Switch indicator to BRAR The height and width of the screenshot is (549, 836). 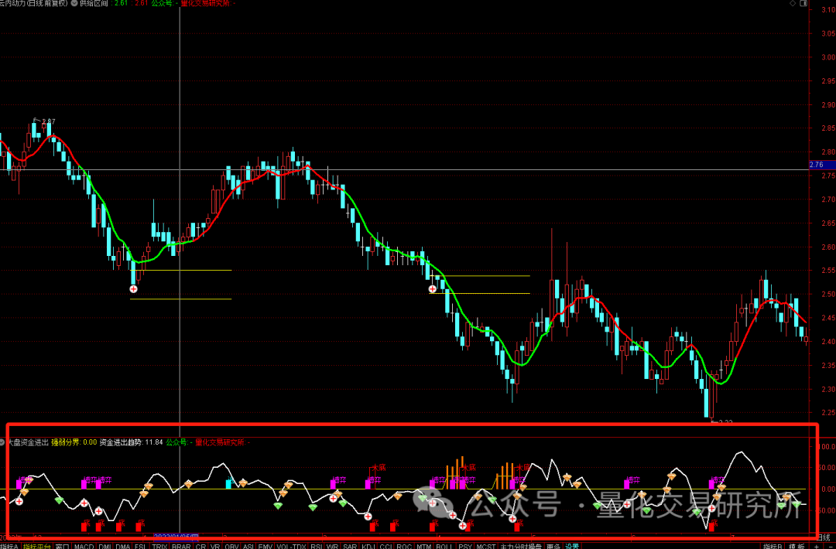[181, 547]
